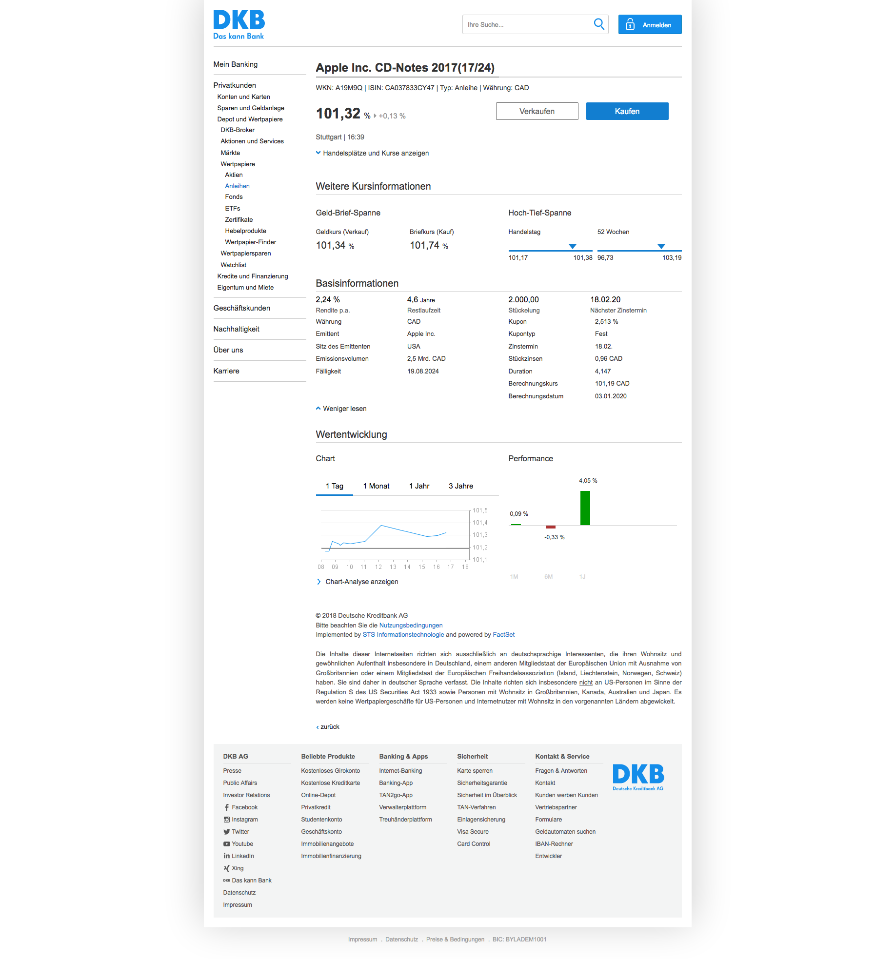
Task: Open the Visa Secure footer link
Action: coord(473,832)
